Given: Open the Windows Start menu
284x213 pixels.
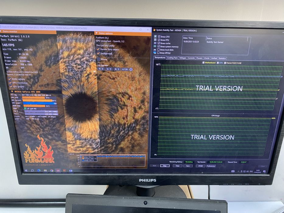Looking at the screenshot, I should 26,170.
